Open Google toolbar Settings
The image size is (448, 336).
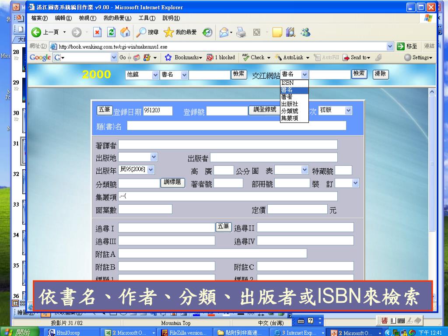[418, 57]
